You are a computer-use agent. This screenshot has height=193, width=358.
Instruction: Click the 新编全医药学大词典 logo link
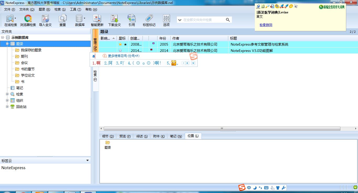pos(332,7)
